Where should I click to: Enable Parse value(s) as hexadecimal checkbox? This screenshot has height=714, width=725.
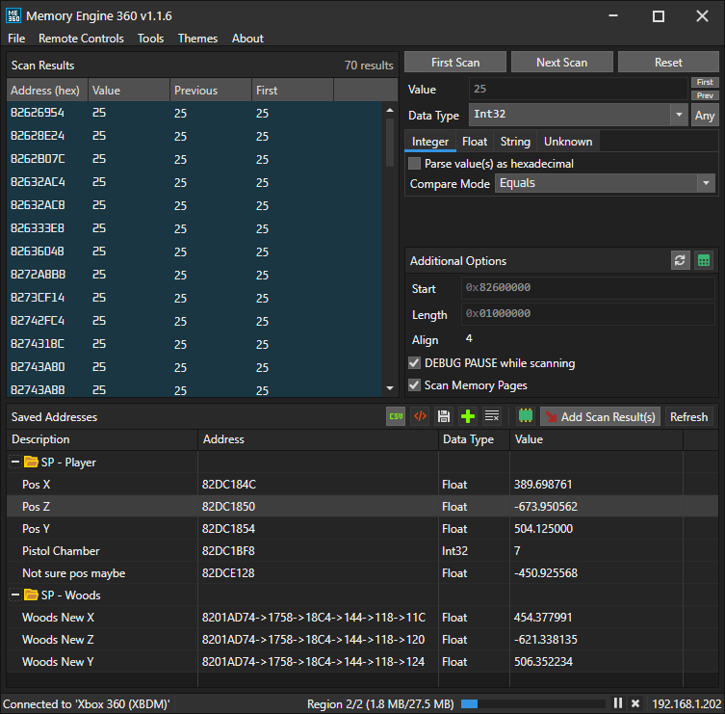[414, 164]
